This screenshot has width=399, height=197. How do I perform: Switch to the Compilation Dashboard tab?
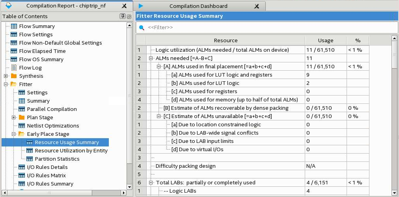coord(198,6)
